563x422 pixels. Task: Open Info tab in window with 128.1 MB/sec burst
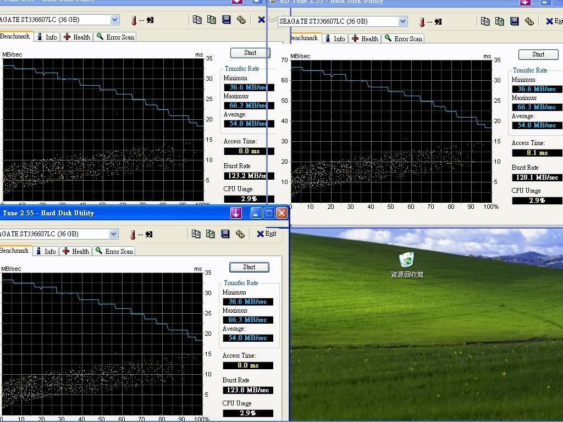pyautogui.click(x=335, y=38)
